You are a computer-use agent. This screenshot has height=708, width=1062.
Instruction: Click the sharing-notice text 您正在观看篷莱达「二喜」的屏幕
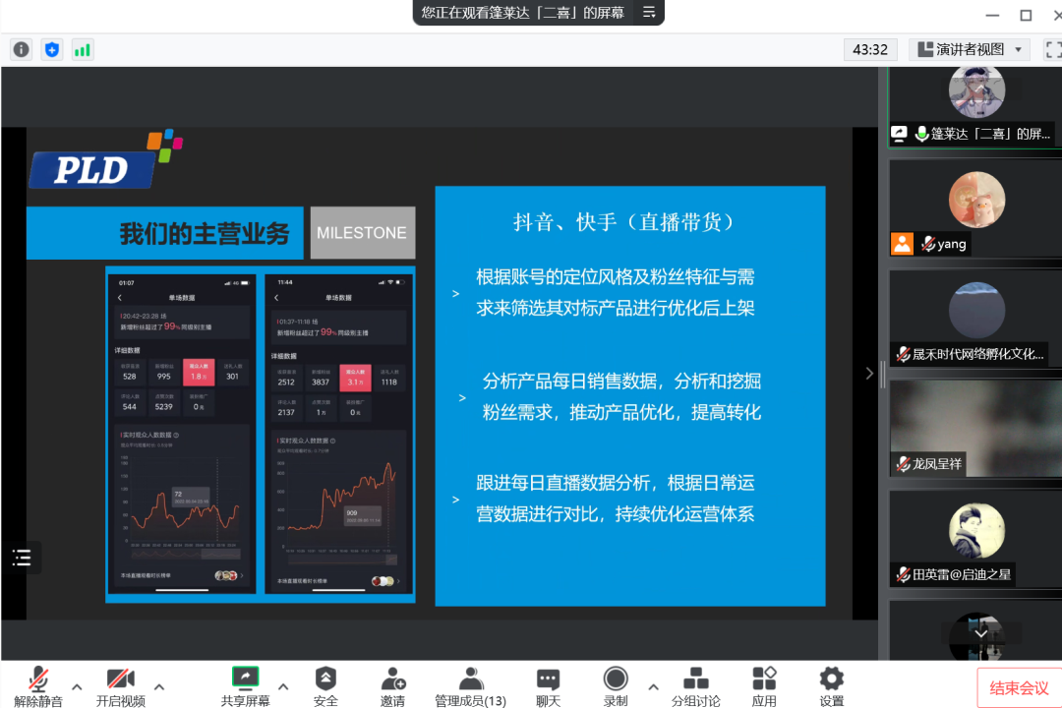pos(522,12)
